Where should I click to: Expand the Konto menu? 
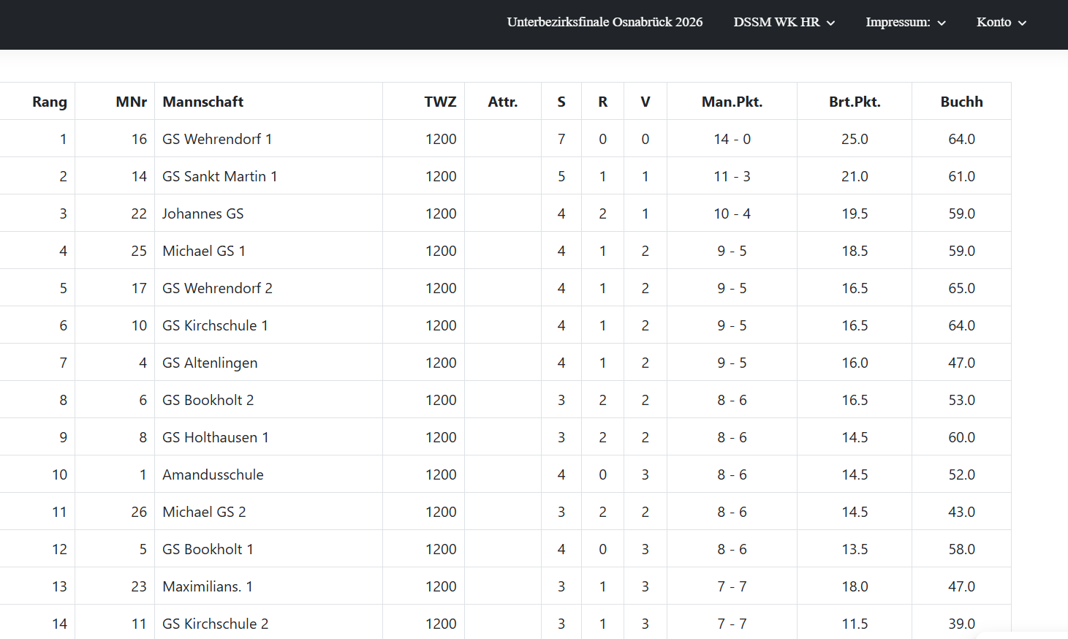1001,22
